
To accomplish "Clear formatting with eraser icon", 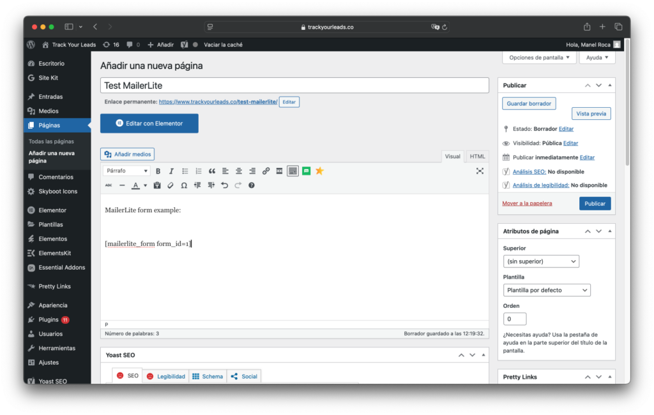I will (x=170, y=186).
